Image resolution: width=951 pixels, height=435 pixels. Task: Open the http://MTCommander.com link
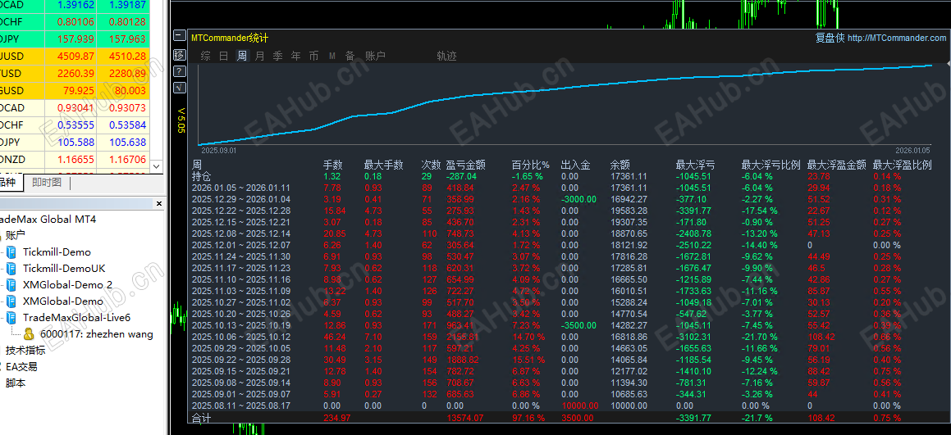[896, 39]
